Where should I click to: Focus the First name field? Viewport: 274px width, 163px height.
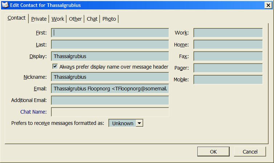click(x=110, y=33)
